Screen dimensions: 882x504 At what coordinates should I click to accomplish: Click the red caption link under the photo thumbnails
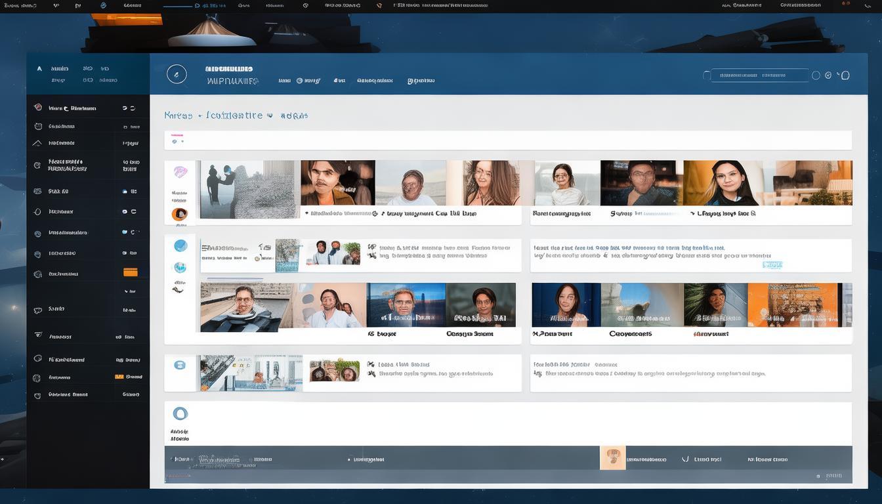[x=711, y=334]
